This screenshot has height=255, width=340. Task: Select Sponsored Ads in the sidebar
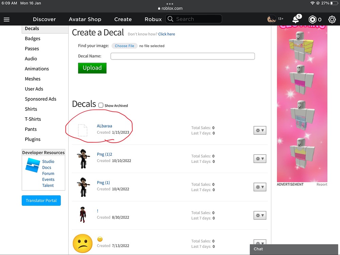point(41,99)
